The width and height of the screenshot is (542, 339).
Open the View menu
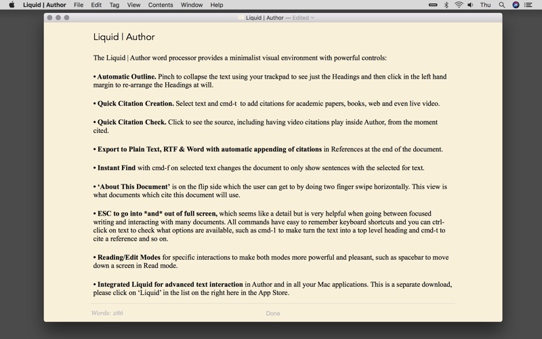coord(134,5)
